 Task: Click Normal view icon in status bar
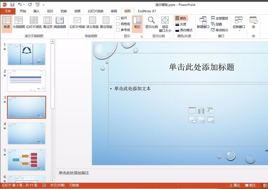tap(266, 185)
